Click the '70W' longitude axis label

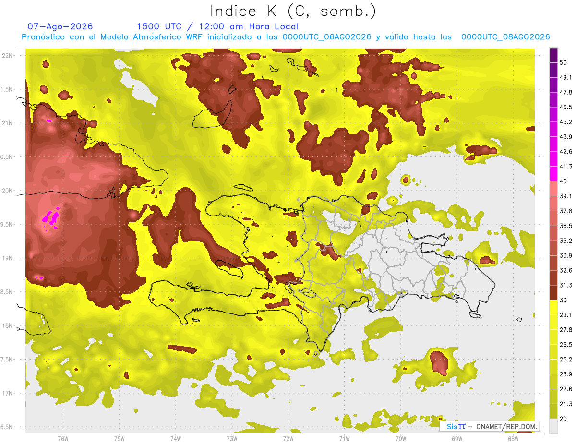pyautogui.click(x=401, y=438)
